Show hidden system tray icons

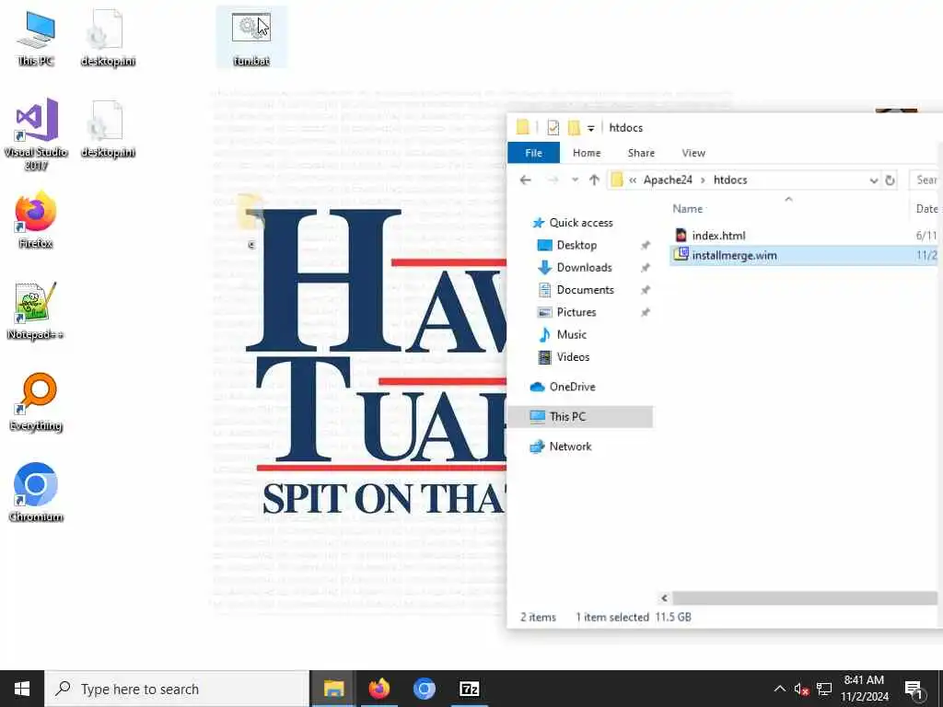(x=779, y=689)
